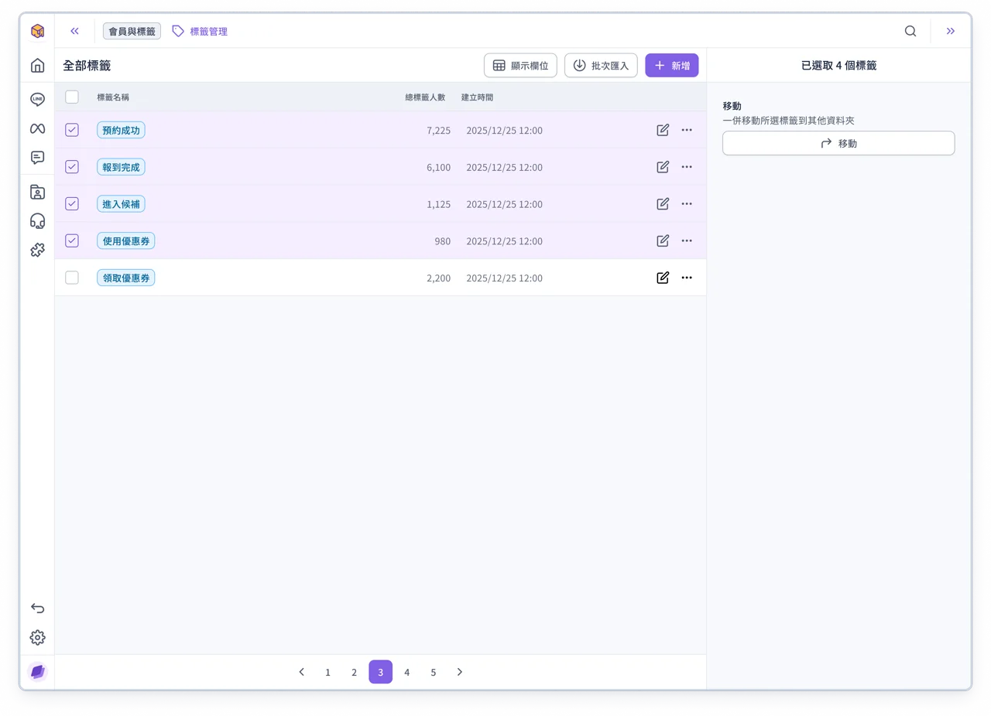Click the 標籤名稱 column header
This screenshot has width=991, height=716.
tap(113, 97)
